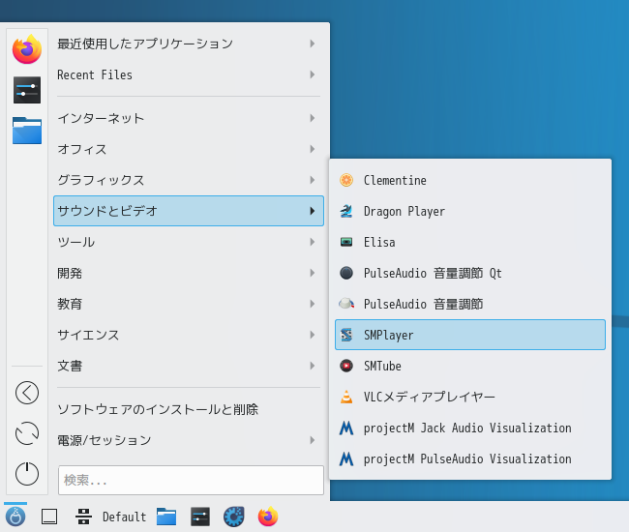The height and width of the screenshot is (532, 629).
Task: Expand the インターネット submenu arrow
Action: click(313, 118)
